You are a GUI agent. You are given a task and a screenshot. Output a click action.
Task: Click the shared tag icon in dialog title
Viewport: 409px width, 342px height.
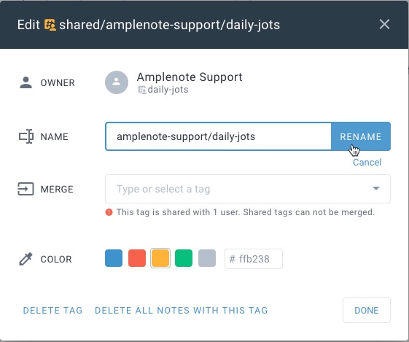pos(50,25)
